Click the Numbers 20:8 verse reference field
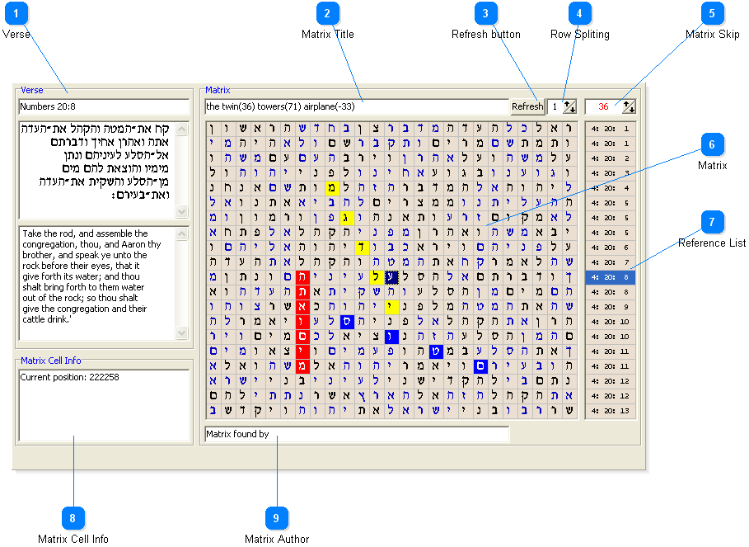 pyautogui.click(x=104, y=106)
